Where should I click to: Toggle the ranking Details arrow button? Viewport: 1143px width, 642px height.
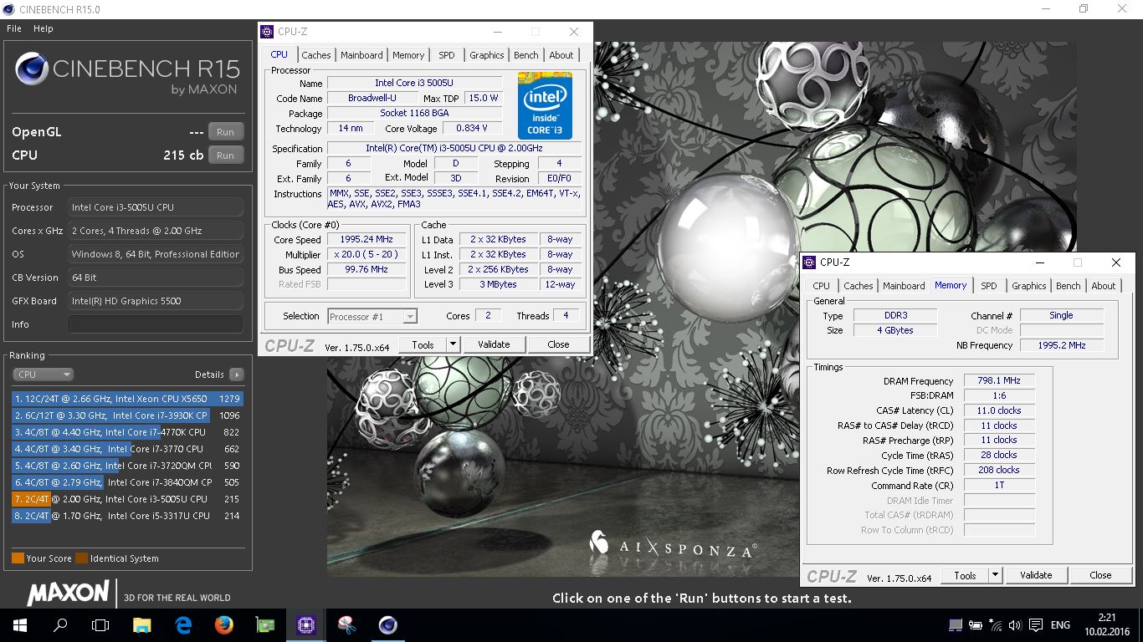[x=237, y=374]
